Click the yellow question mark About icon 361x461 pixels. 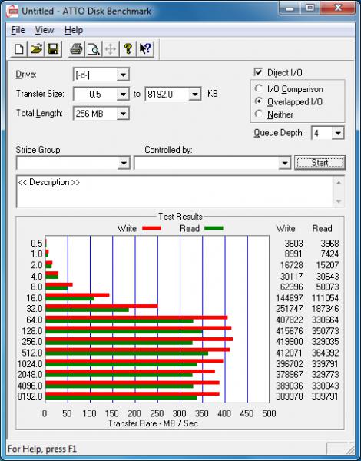[x=128, y=49]
